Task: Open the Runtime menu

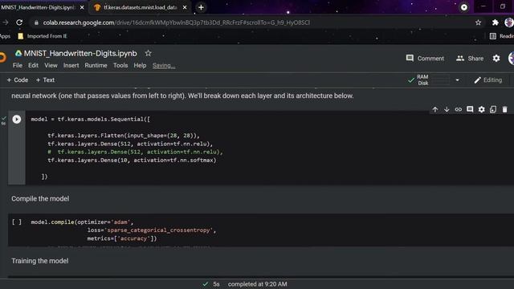Action: pos(96,66)
